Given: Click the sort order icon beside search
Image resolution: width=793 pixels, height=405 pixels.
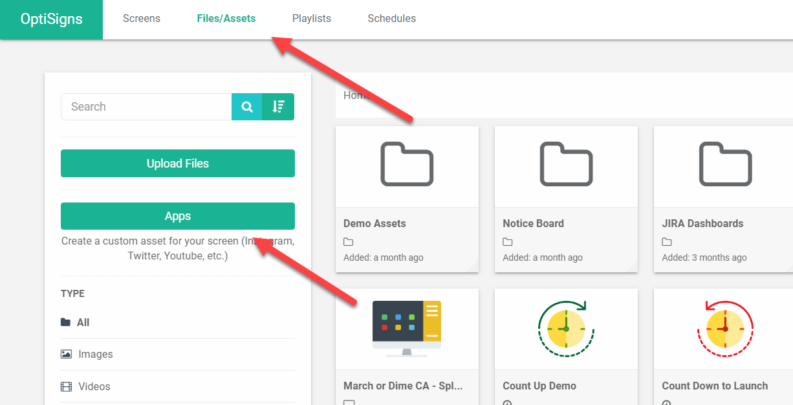Looking at the screenshot, I should pyautogui.click(x=278, y=106).
